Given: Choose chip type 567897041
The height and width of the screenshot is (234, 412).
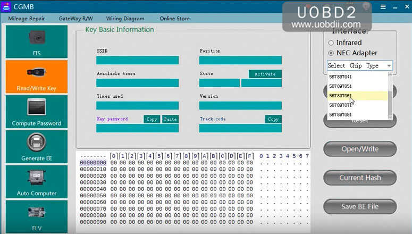Looking at the screenshot, I should [357, 77].
